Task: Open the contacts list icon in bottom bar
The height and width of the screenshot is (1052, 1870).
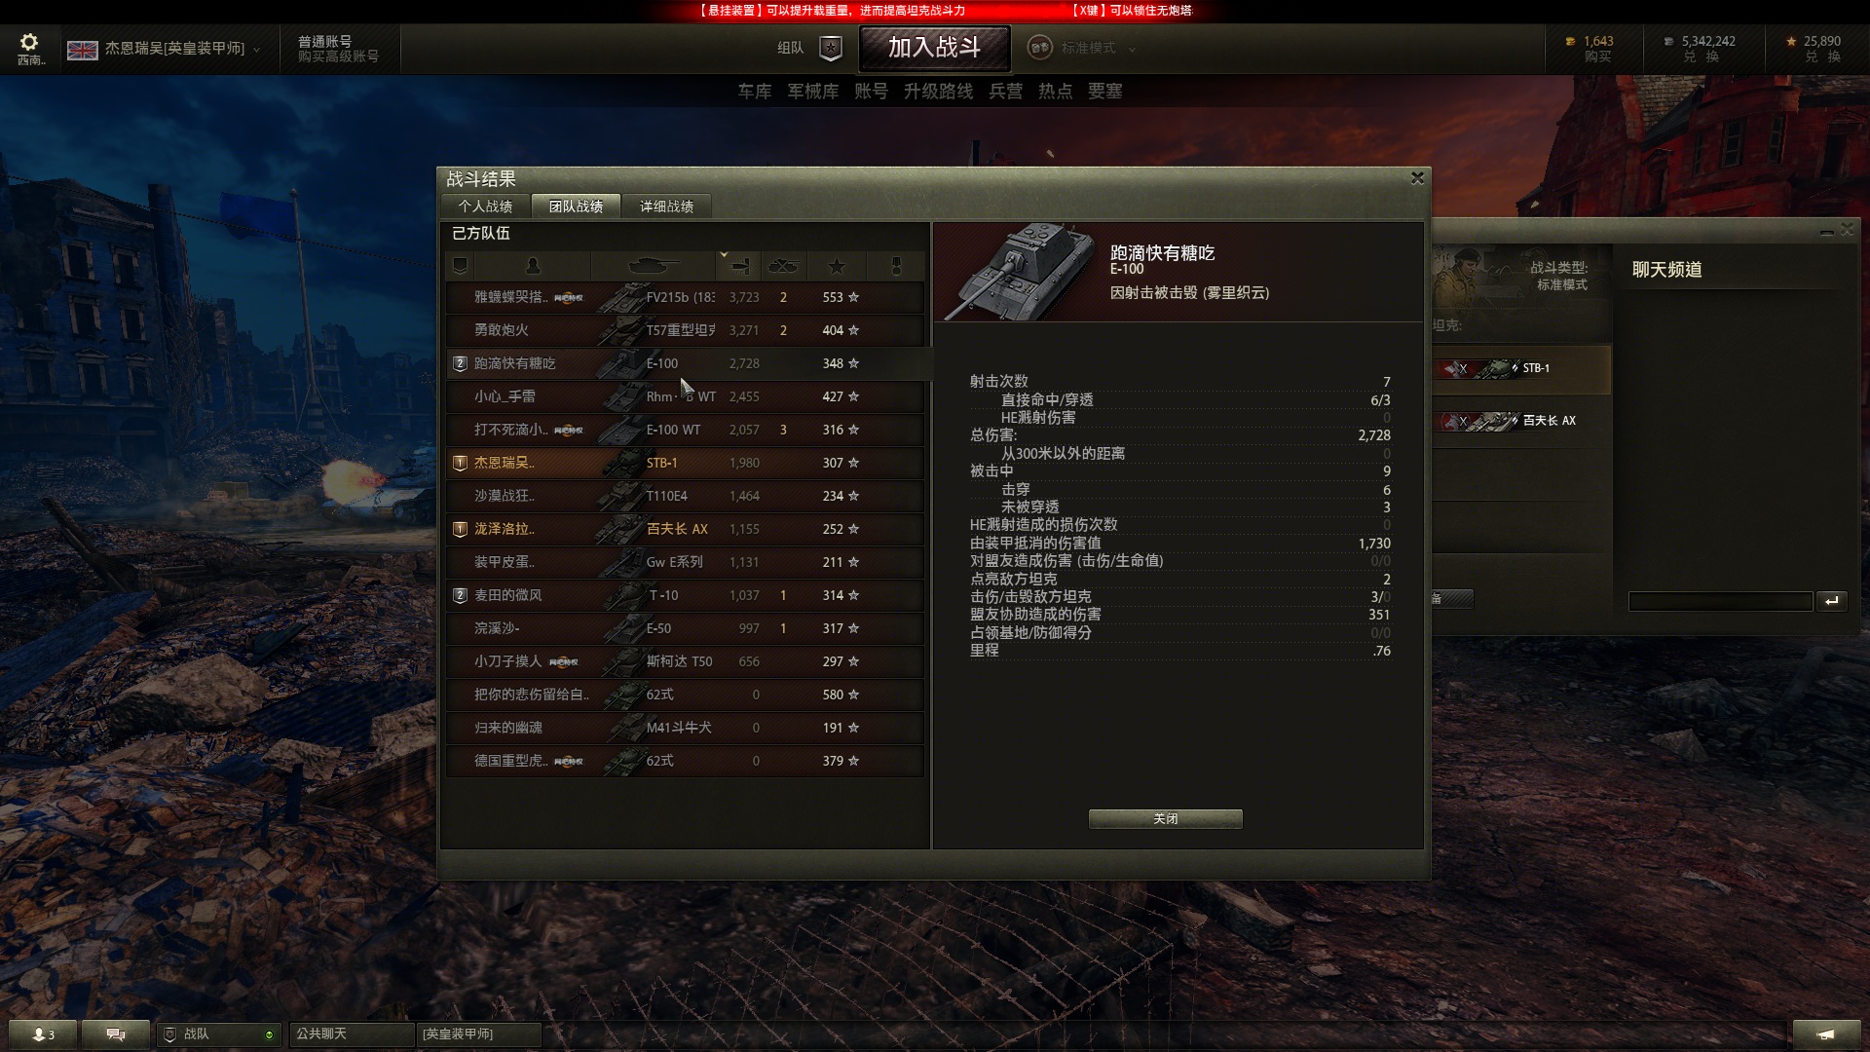Action: [x=43, y=1034]
